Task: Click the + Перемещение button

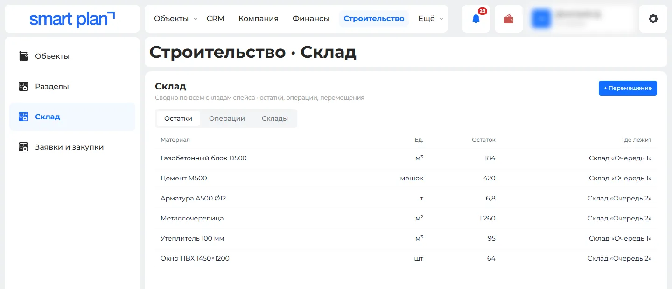Action: coord(628,88)
